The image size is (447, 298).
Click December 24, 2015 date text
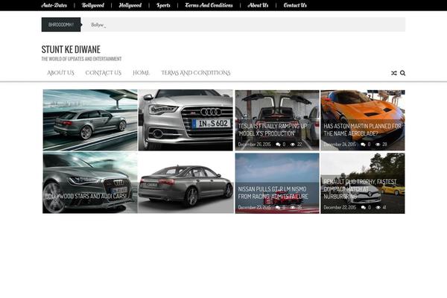(x=340, y=145)
